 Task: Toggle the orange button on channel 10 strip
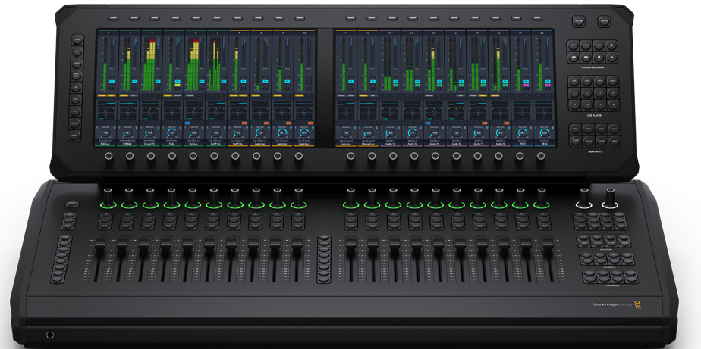click(311, 123)
